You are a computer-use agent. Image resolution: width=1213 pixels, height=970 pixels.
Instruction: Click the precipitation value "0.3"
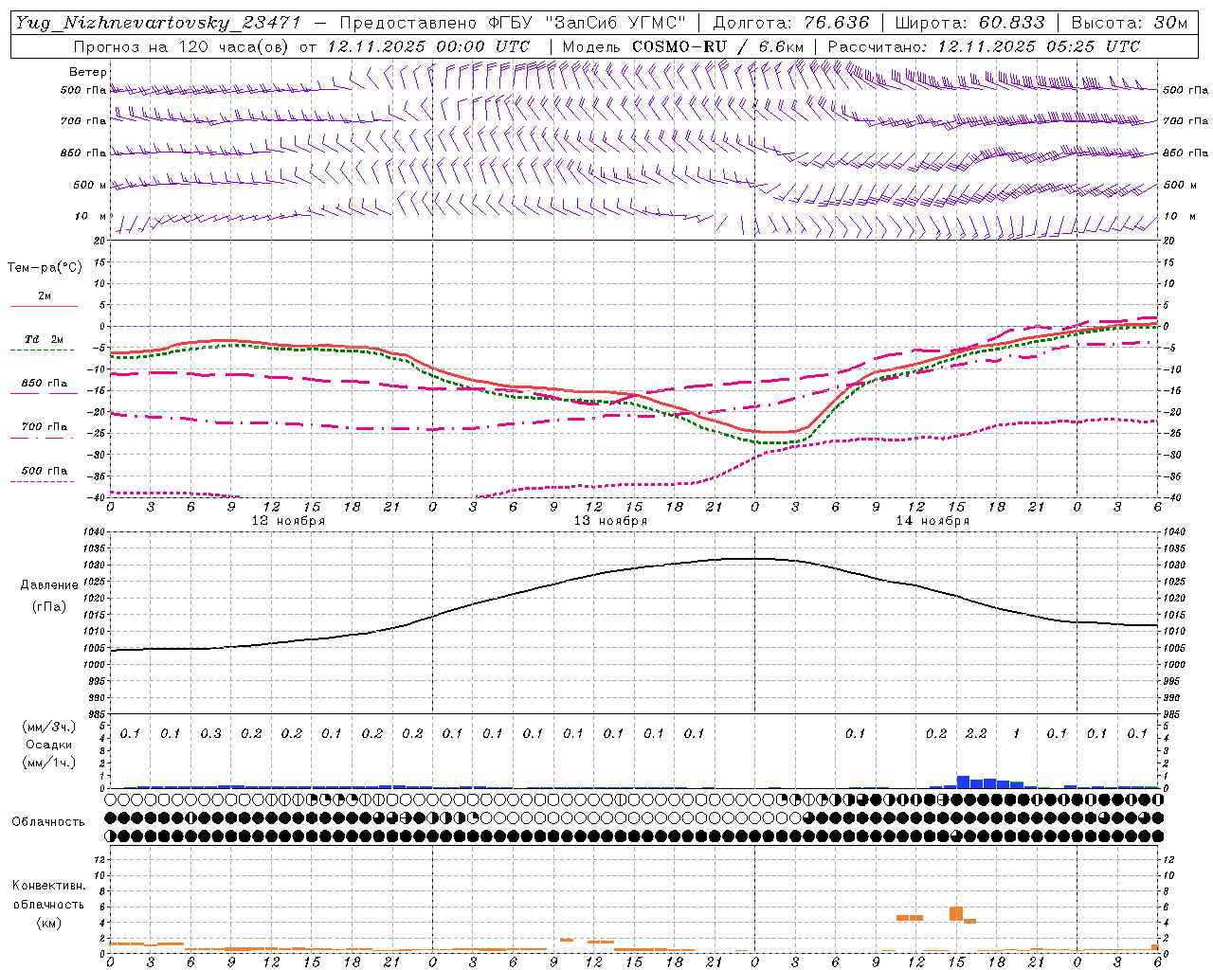click(x=210, y=734)
